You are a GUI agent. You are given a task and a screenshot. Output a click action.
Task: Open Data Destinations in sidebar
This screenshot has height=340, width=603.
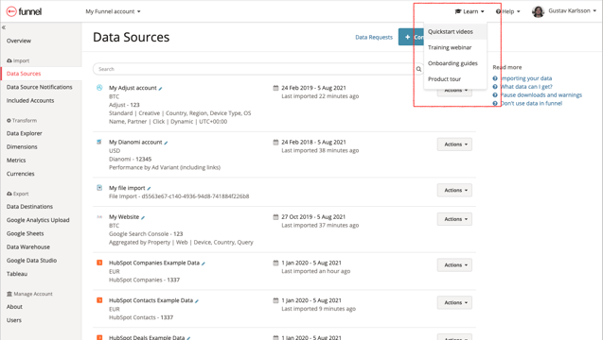(29, 207)
